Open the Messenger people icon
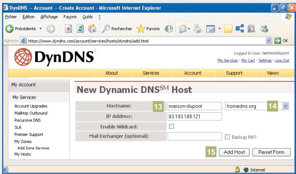The image size is (296, 174). [x=264, y=29]
